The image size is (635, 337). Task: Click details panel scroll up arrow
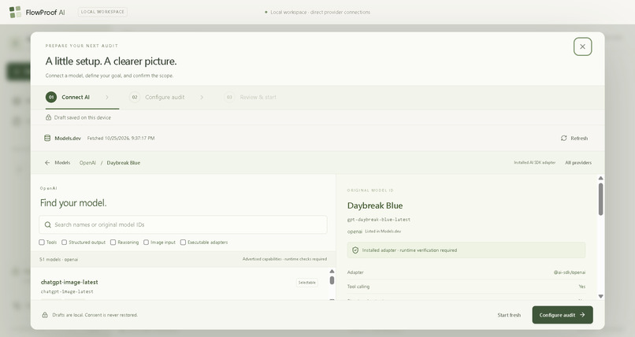(x=600, y=179)
